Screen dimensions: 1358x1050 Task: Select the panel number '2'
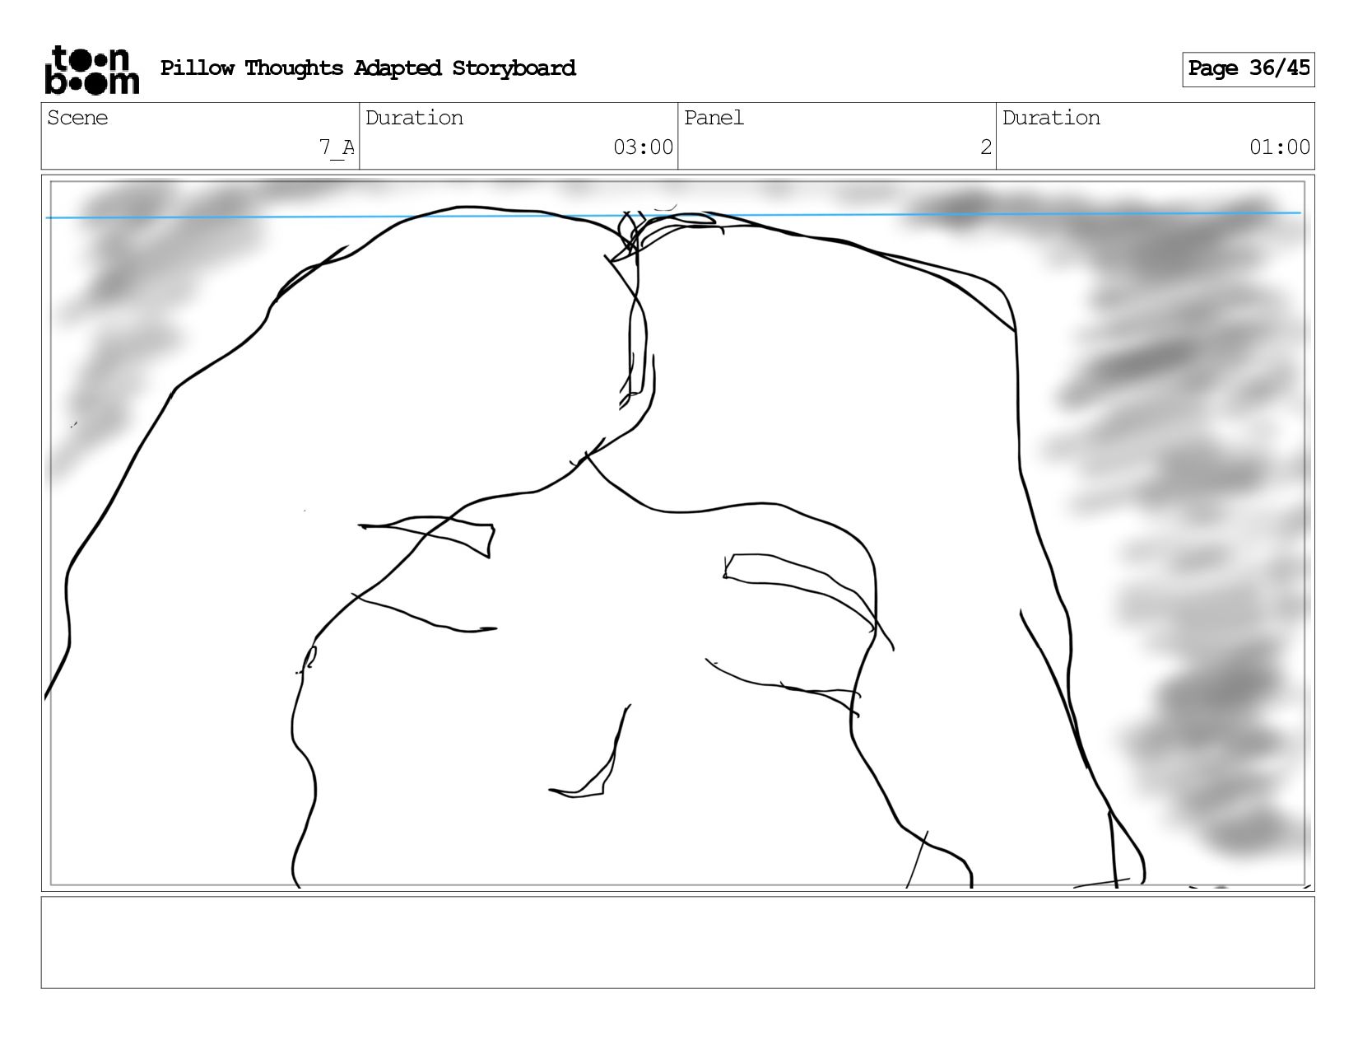pyautogui.click(x=986, y=147)
